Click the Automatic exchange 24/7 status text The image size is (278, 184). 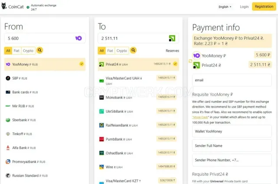click(x=43, y=7)
